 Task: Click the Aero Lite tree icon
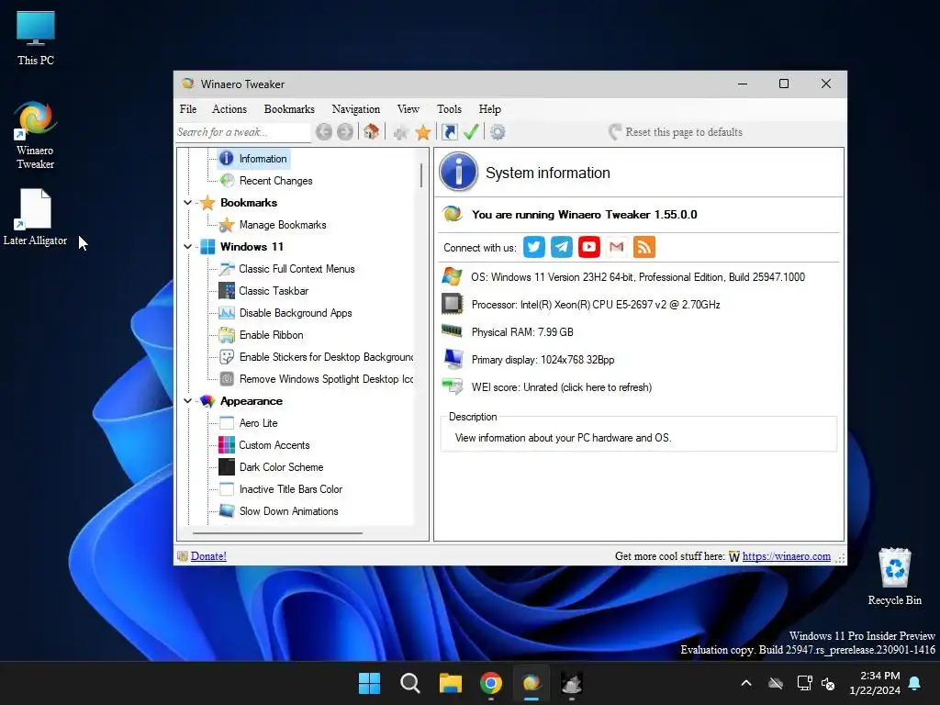tap(227, 423)
